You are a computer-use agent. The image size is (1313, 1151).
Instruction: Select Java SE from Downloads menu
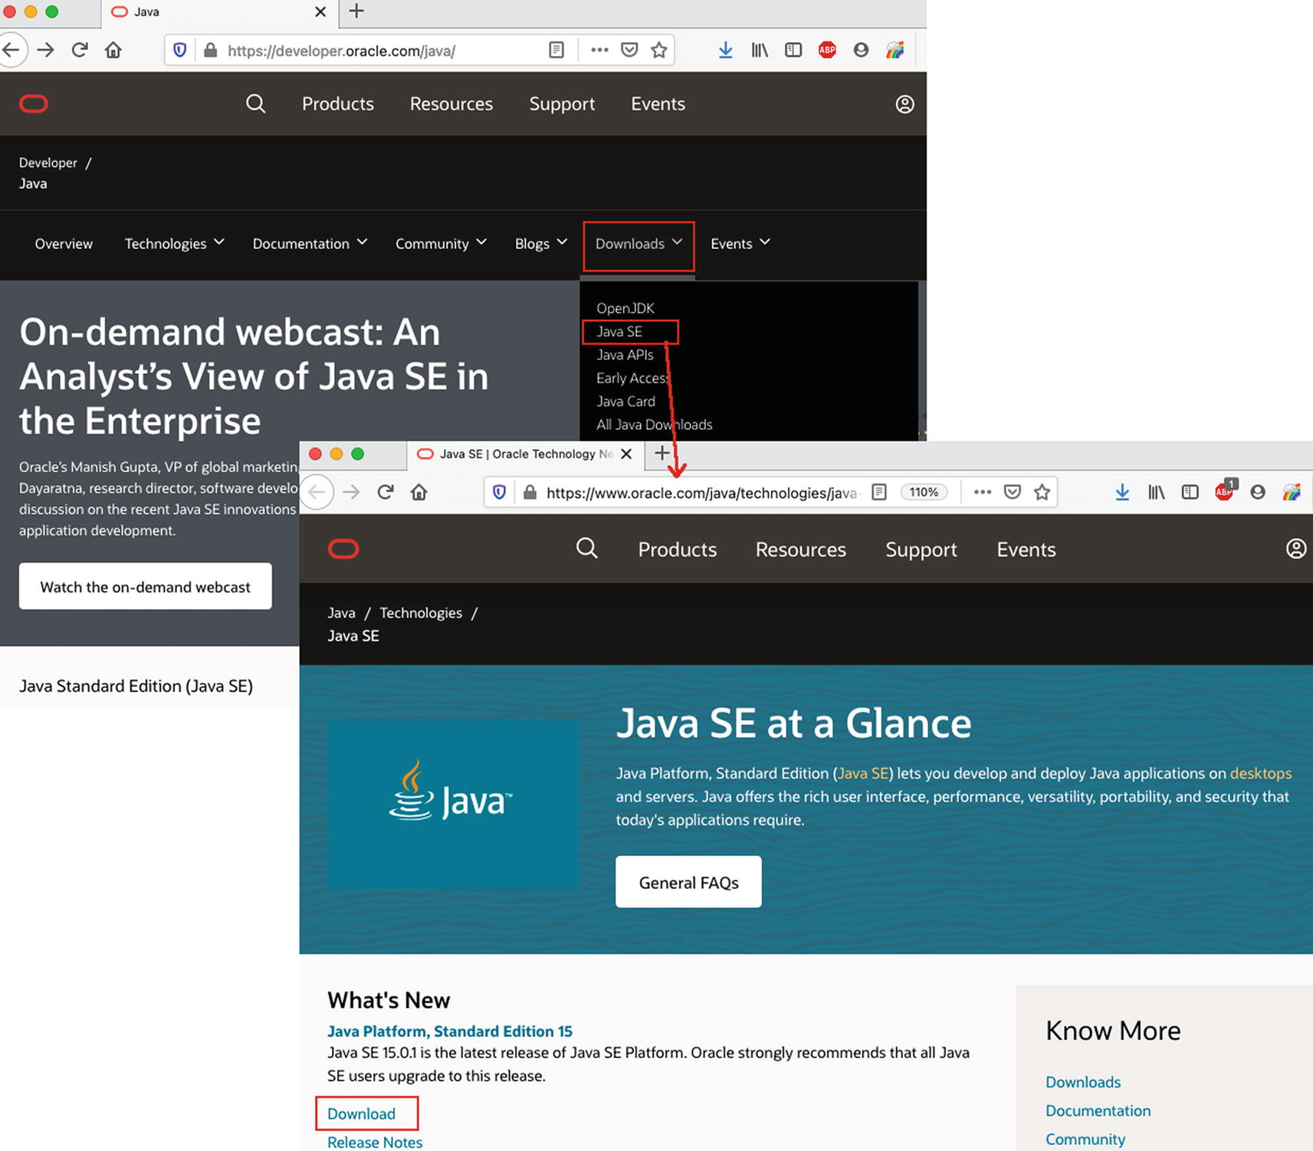[619, 332]
